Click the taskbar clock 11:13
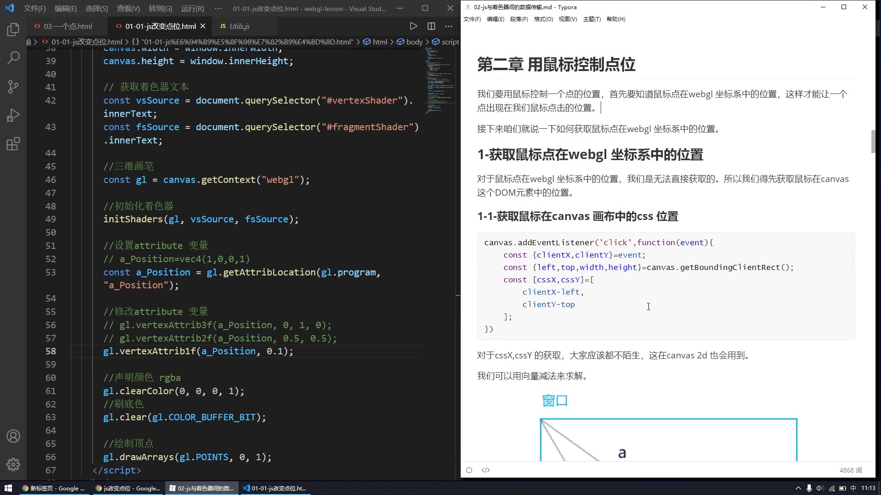 [868, 488]
